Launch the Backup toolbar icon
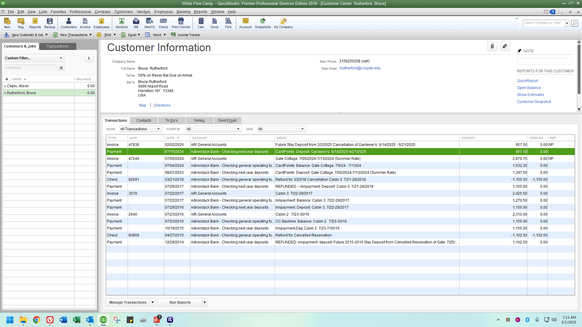 click(50, 23)
